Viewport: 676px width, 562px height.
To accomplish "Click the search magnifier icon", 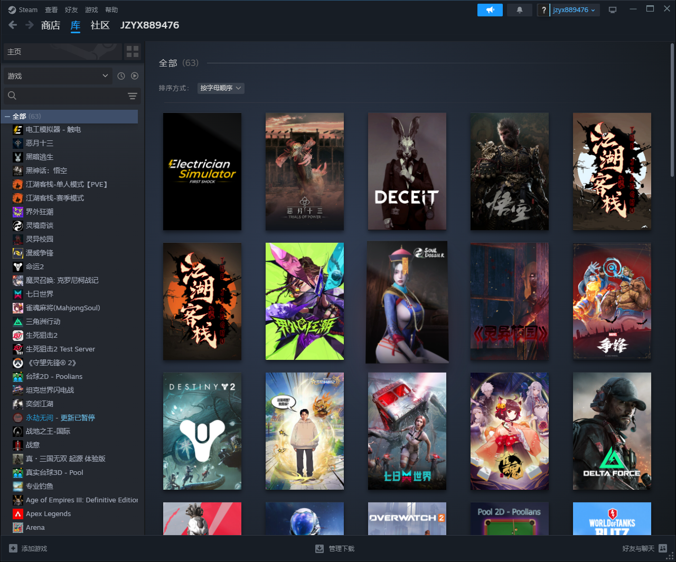I will pos(12,96).
